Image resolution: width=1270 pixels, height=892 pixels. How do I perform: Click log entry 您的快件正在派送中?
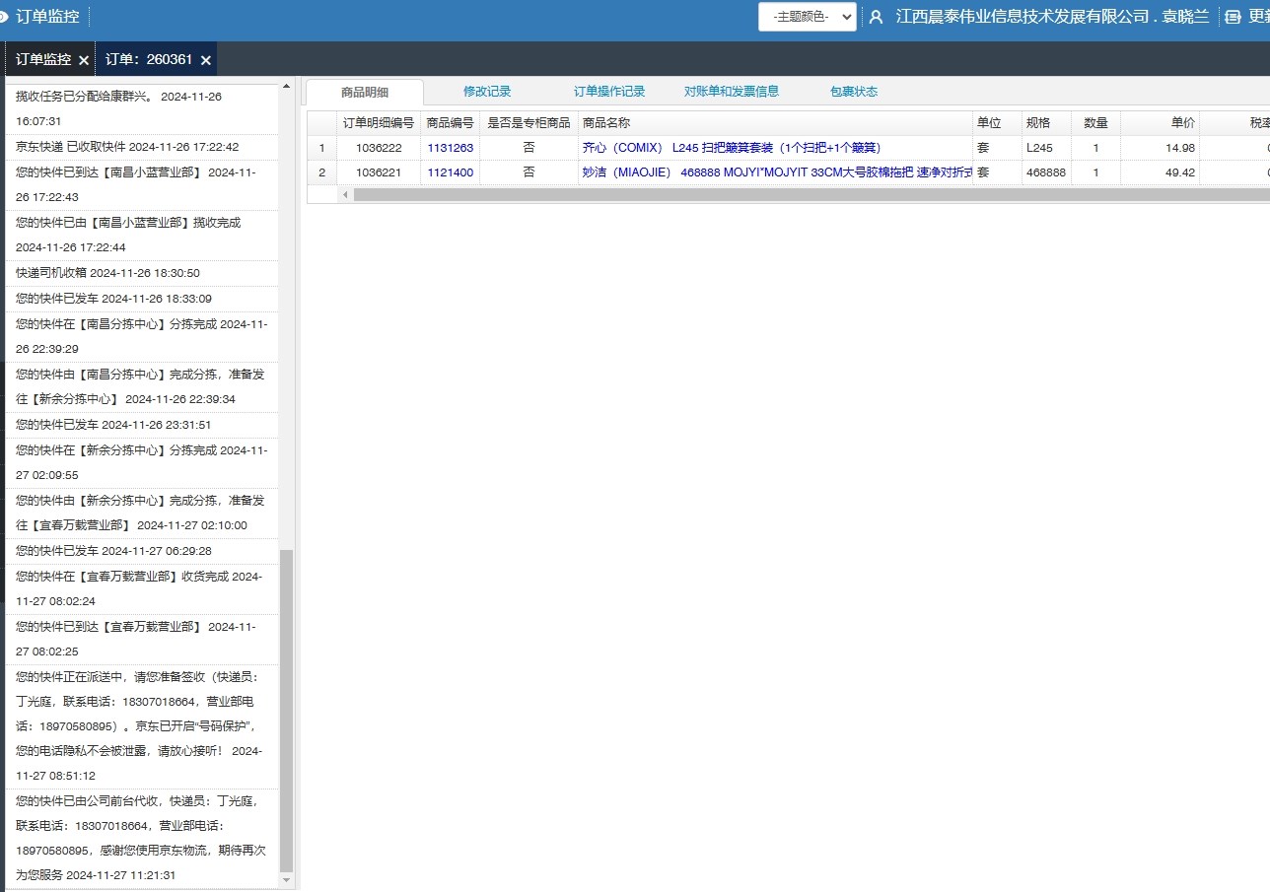pos(143,726)
